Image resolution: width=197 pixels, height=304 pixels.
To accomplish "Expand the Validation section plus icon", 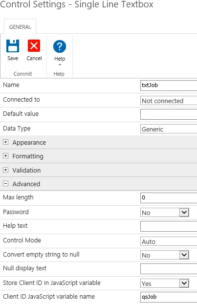I will 6,170.
